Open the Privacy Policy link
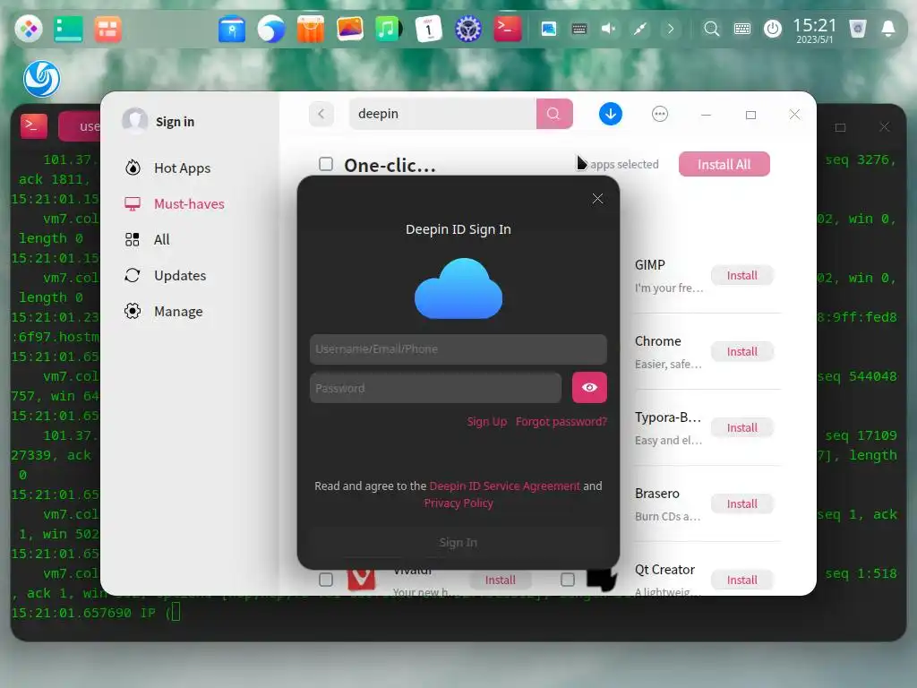The height and width of the screenshot is (688, 917). pyautogui.click(x=458, y=503)
